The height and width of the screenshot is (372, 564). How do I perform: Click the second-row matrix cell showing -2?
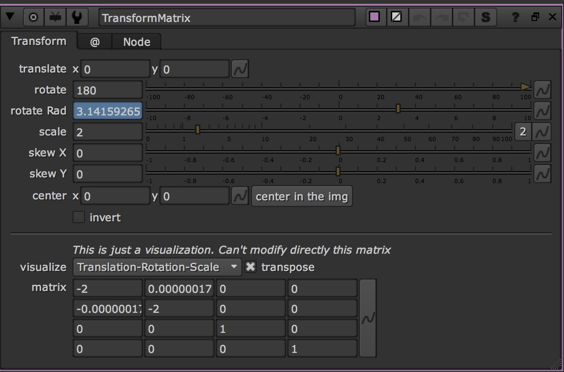pyautogui.click(x=179, y=309)
